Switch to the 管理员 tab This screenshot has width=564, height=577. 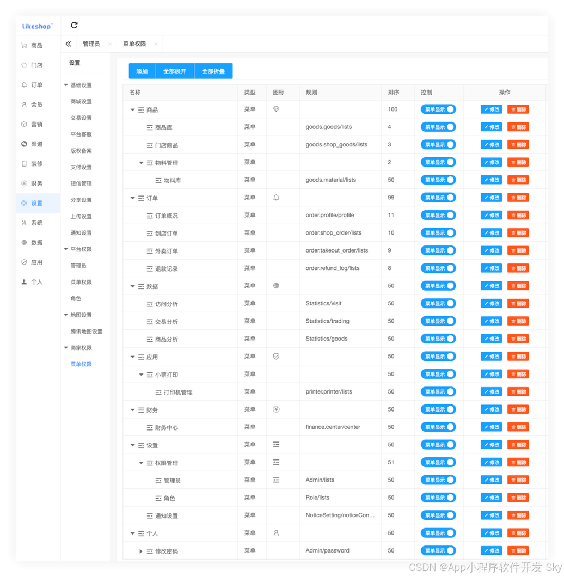(x=91, y=44)
